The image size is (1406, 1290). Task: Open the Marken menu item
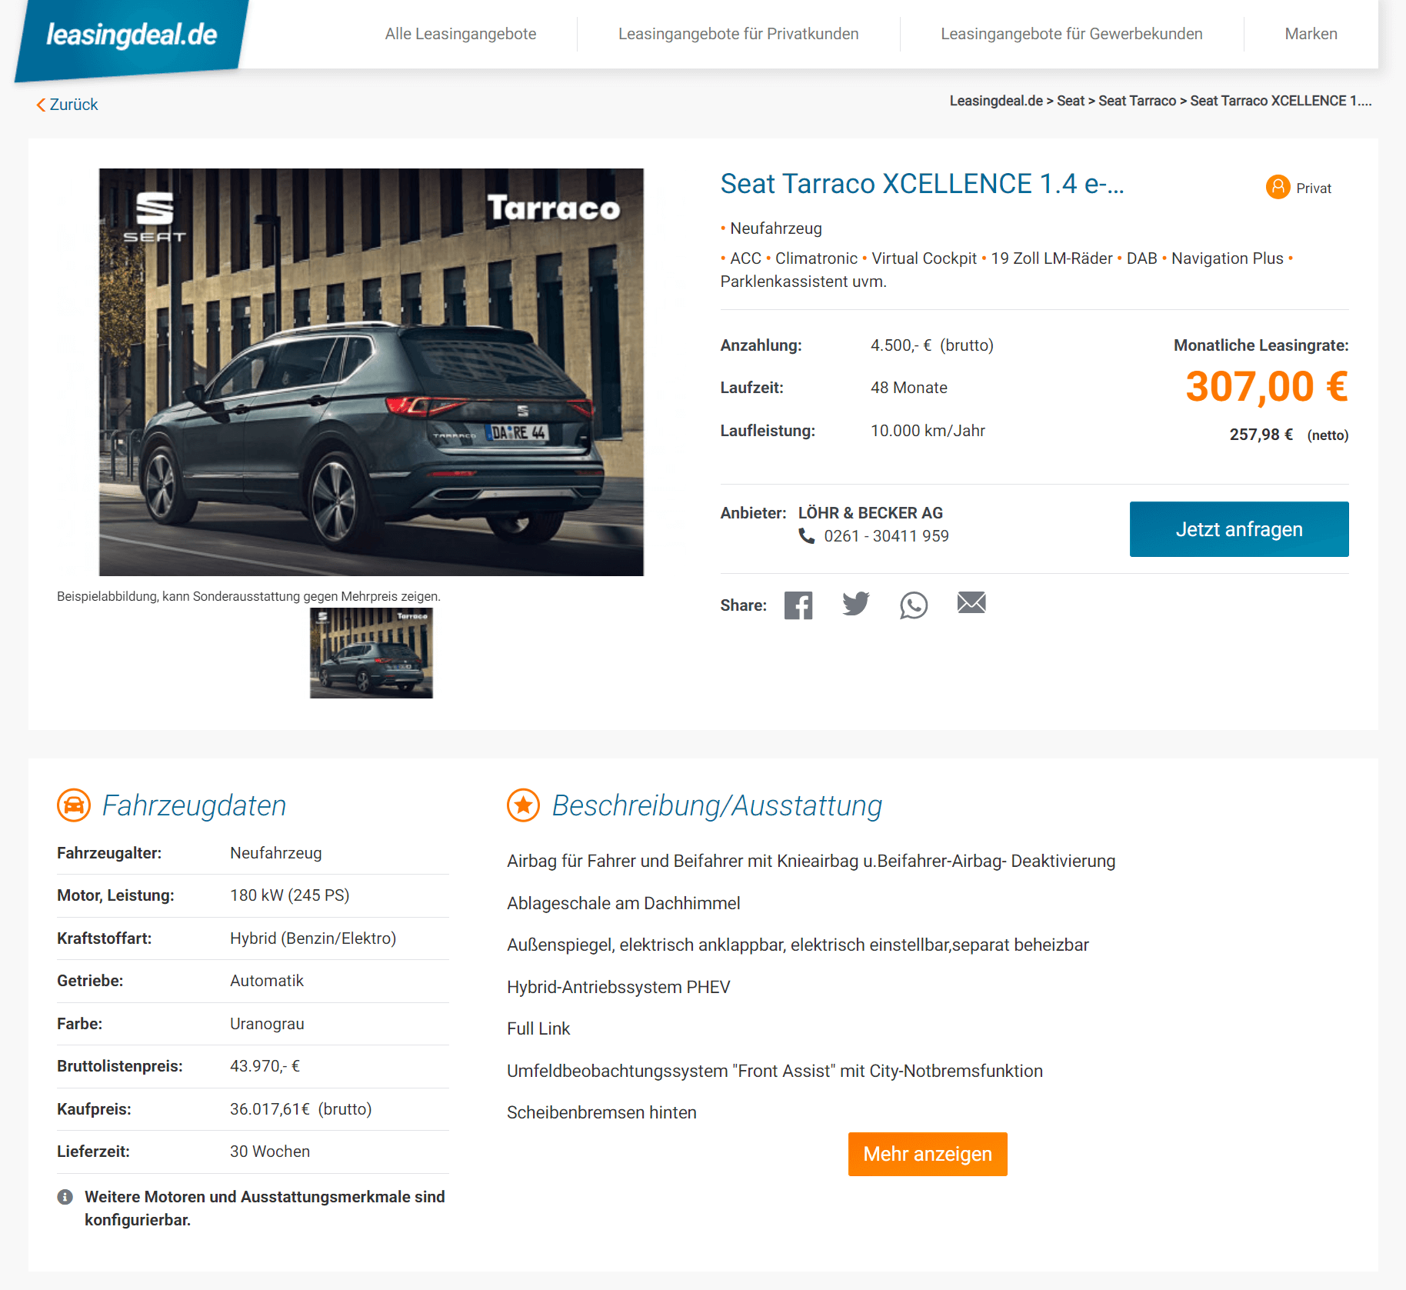(1311, 34)
